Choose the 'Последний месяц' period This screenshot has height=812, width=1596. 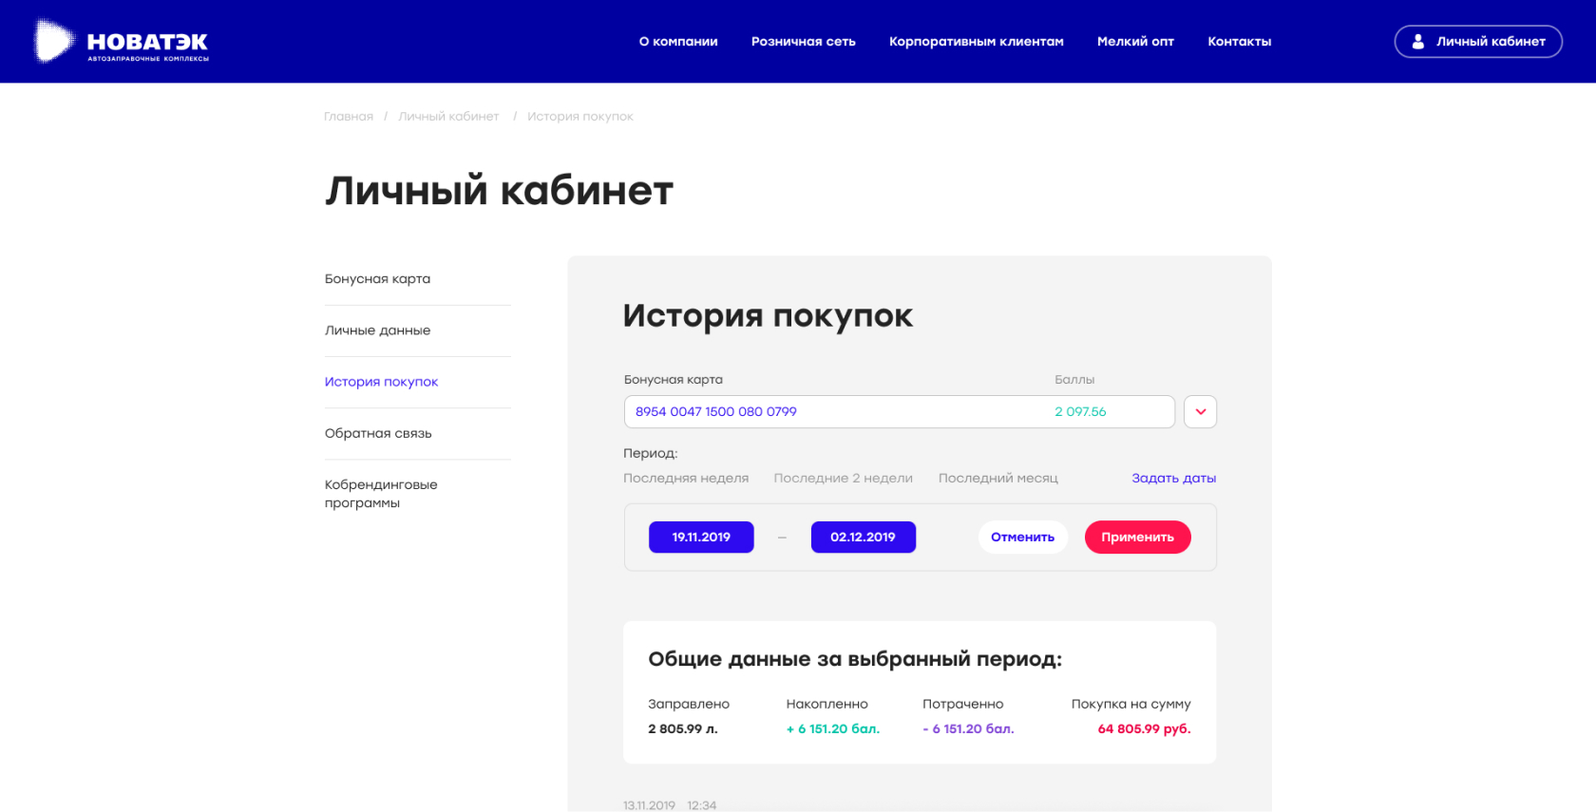997,479
